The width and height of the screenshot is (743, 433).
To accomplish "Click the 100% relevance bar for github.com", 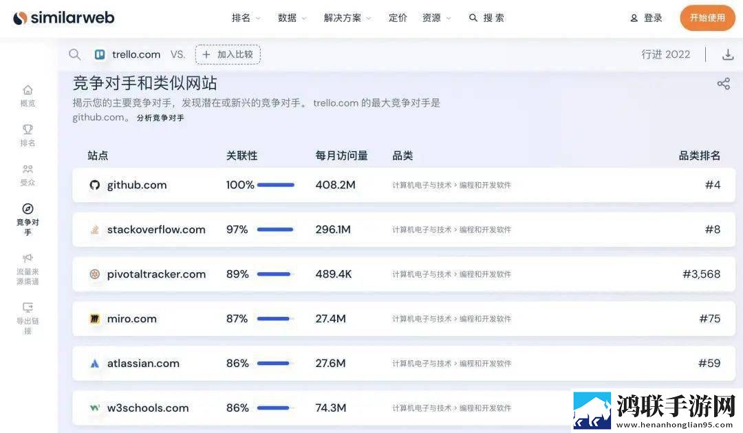I will 276,185.
